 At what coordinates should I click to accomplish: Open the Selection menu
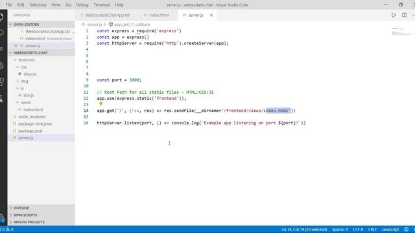pyautogui.click(x=38, y=5)
